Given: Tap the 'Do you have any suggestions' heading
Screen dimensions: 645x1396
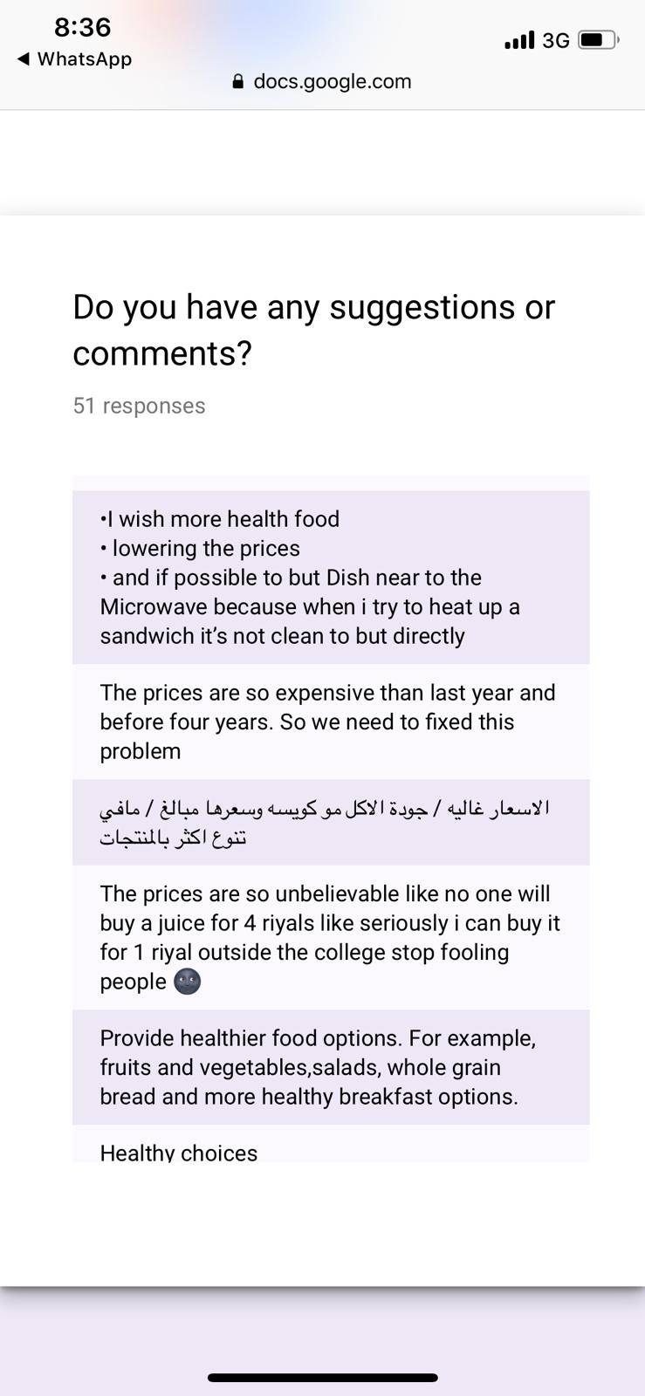Looking at the screenshot, I should (x=314, y=330).
